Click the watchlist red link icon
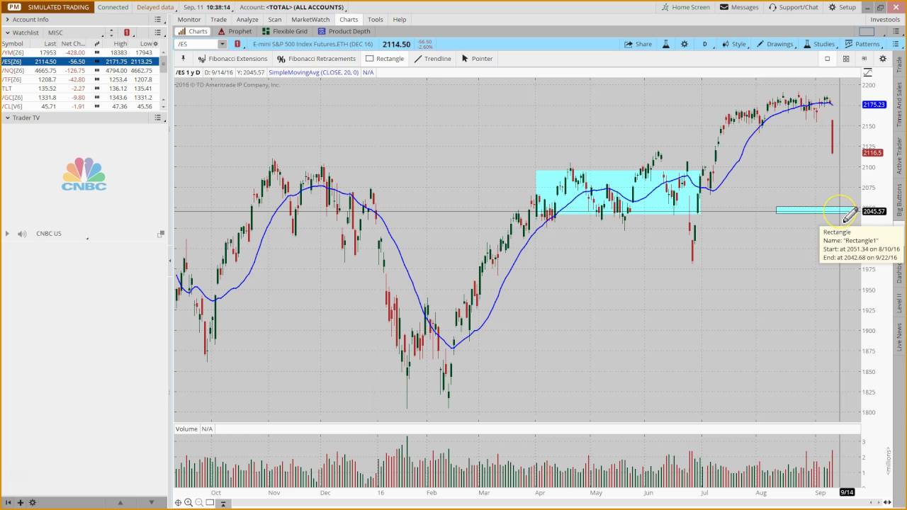 pos(127,33)
